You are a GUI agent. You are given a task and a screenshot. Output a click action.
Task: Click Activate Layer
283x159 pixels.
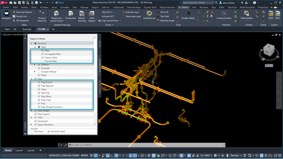[x=130, y=12]
